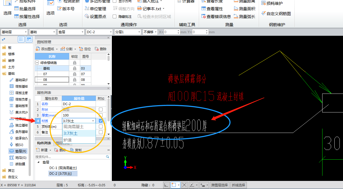Select 测量弧长 measure arc length tool
Screen dimensions: 343x189
point(244,16)
